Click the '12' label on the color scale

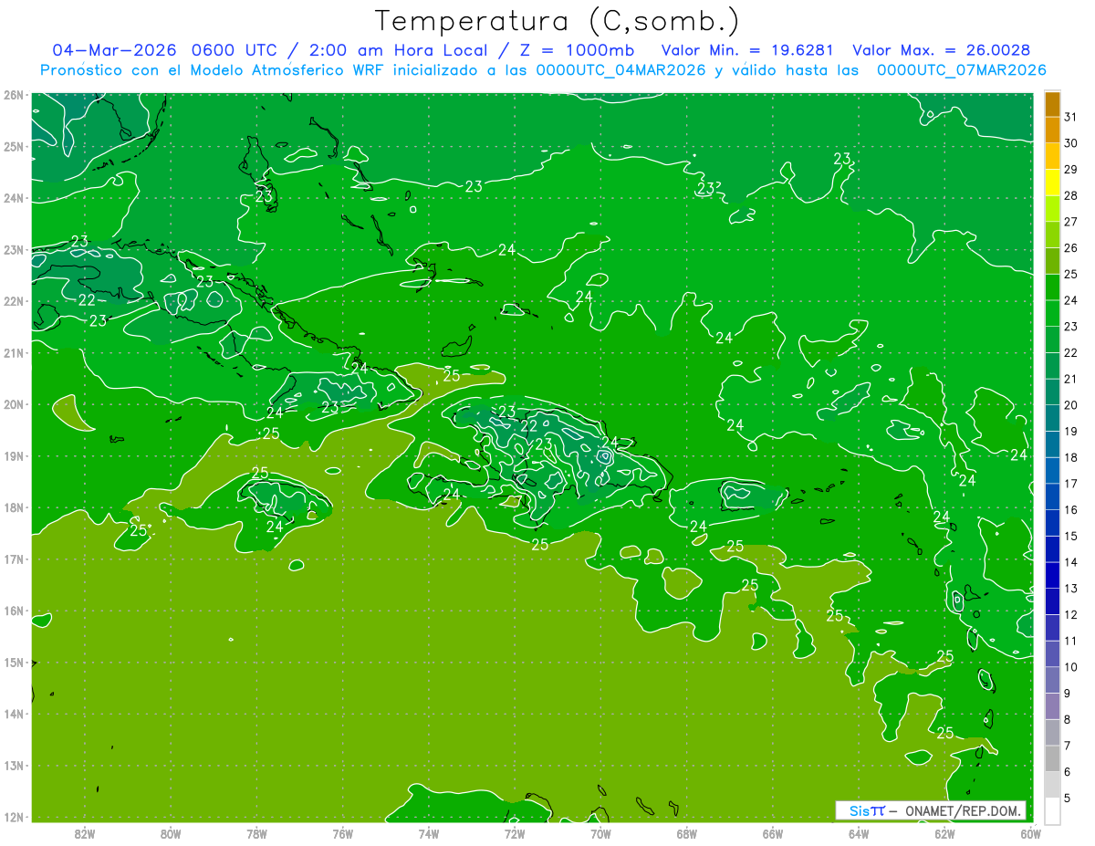click(x=1070, y=614)
